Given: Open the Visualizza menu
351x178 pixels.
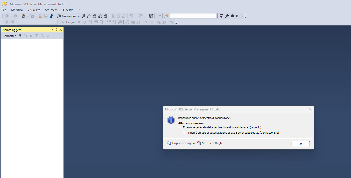Looking at the screenshot, I should pyautogui.click(x=34, y=10).
